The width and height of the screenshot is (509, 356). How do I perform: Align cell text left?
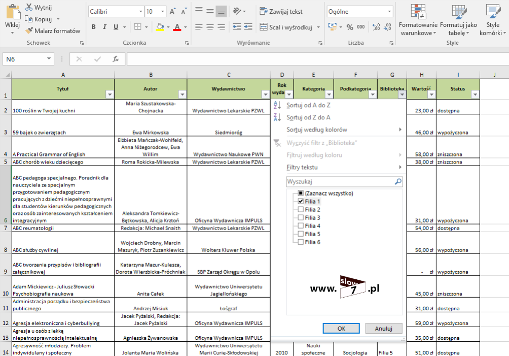(x=199, y=26)
